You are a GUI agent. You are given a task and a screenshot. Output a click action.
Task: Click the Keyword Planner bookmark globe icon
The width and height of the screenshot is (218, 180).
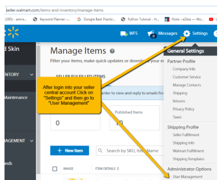pyautogui.click(x=35, y=19)
